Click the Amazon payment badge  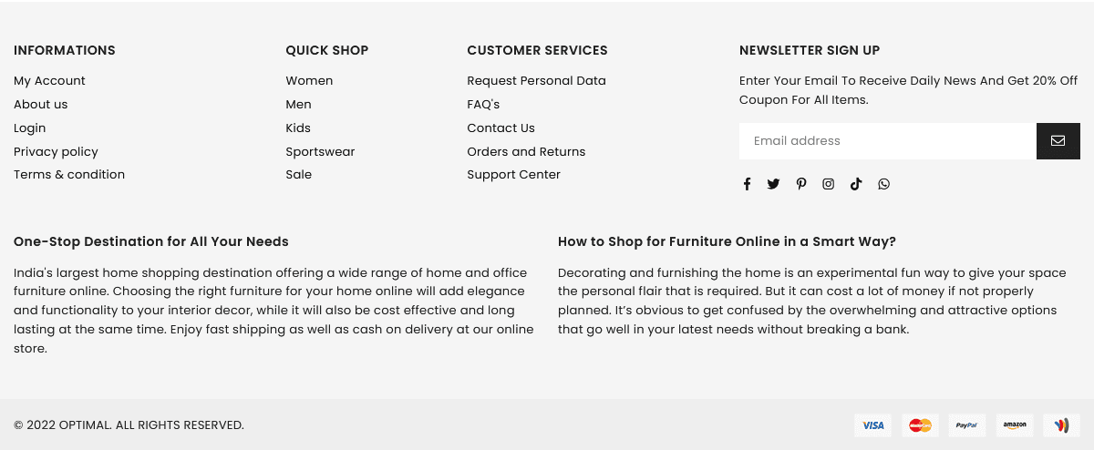pos(1014,425)
